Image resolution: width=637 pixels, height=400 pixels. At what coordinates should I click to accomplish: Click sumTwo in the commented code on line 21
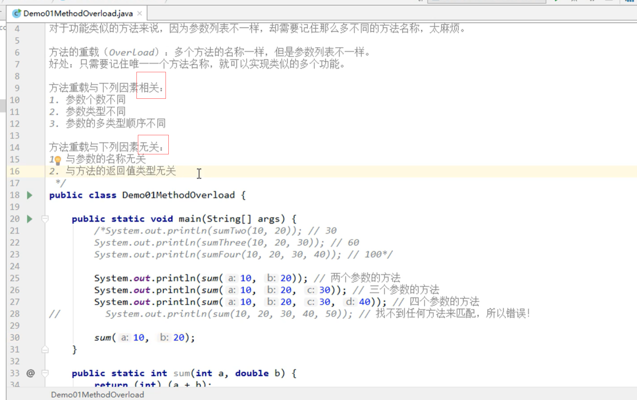[229, 231]
